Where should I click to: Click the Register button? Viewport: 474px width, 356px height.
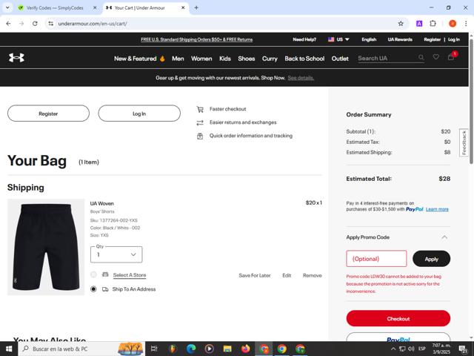point(48,113)
